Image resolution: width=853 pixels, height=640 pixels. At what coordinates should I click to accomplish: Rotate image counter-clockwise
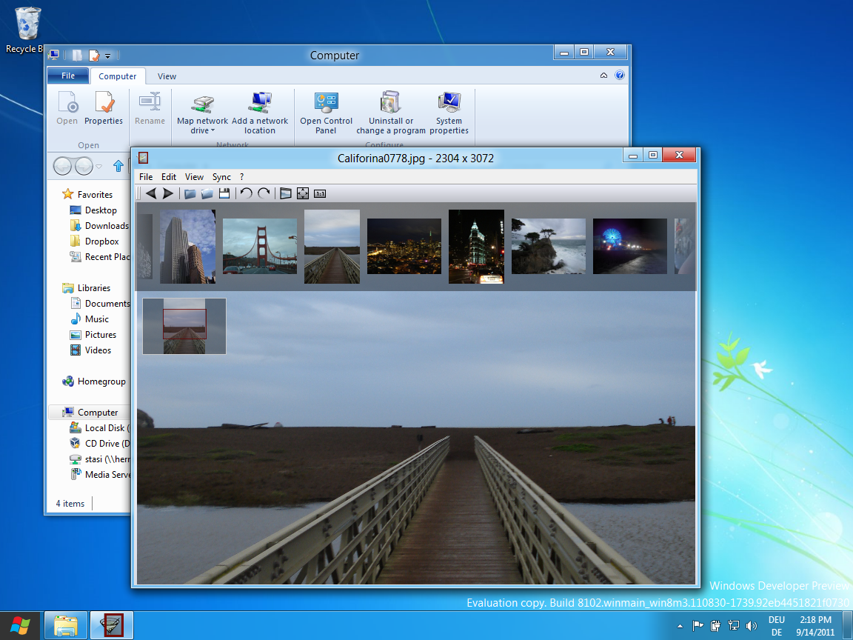coord(247,193)
